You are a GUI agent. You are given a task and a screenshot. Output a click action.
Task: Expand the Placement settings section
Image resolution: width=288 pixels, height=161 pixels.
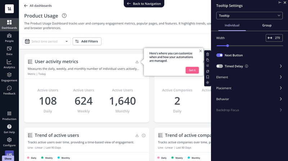[x=249, y=88]
